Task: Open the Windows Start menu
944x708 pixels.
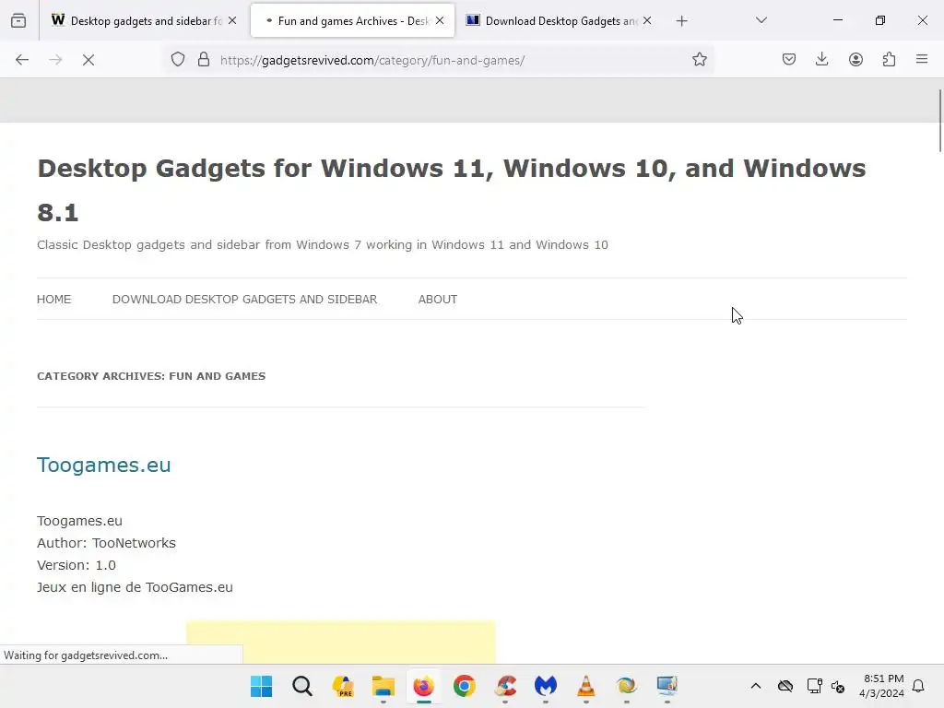Action: [x=261, y=686]
